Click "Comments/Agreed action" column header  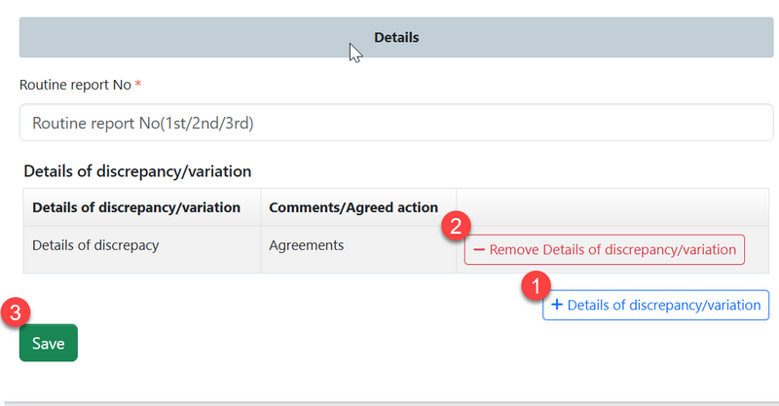click(353, 207)
